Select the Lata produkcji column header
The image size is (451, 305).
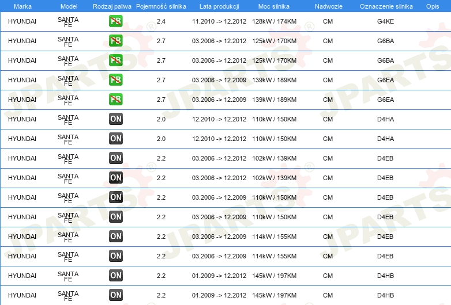[x=219, y=6]
